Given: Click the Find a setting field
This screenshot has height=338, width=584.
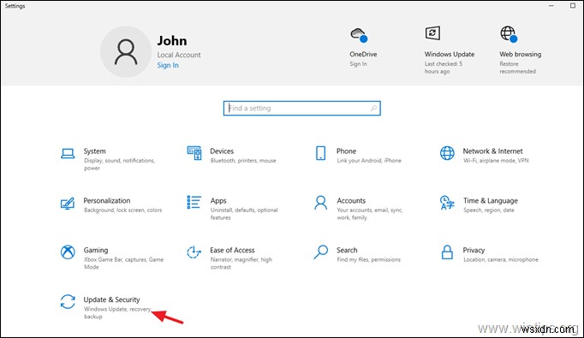Looking at the screenshot, I should tap(301, 109).
